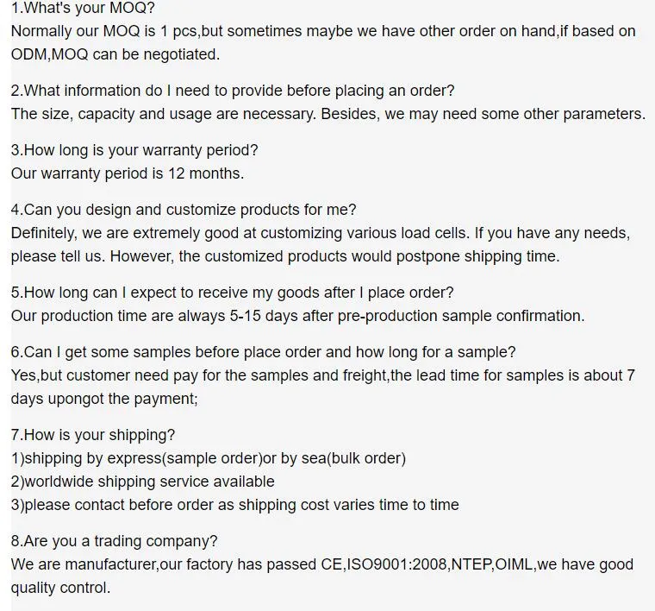The height and width of the screenshot is (611, 655).
Task: Click the "How is your shipping?" question
Action: pyautogui.click(x=93, y=435)
